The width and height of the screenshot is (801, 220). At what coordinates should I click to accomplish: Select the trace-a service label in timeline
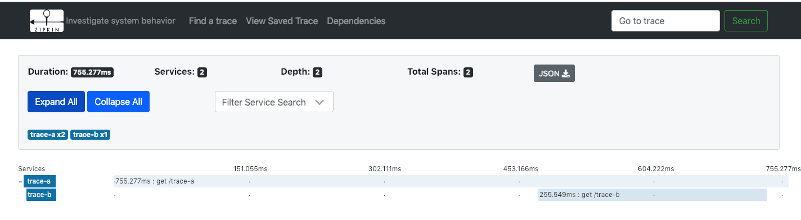coord(39,181)
